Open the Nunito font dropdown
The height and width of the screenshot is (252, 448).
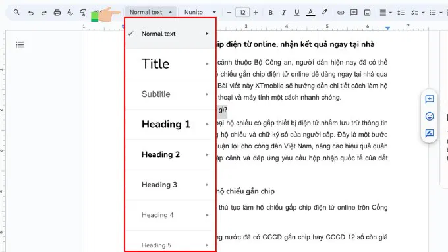click(x=200, y=12)
